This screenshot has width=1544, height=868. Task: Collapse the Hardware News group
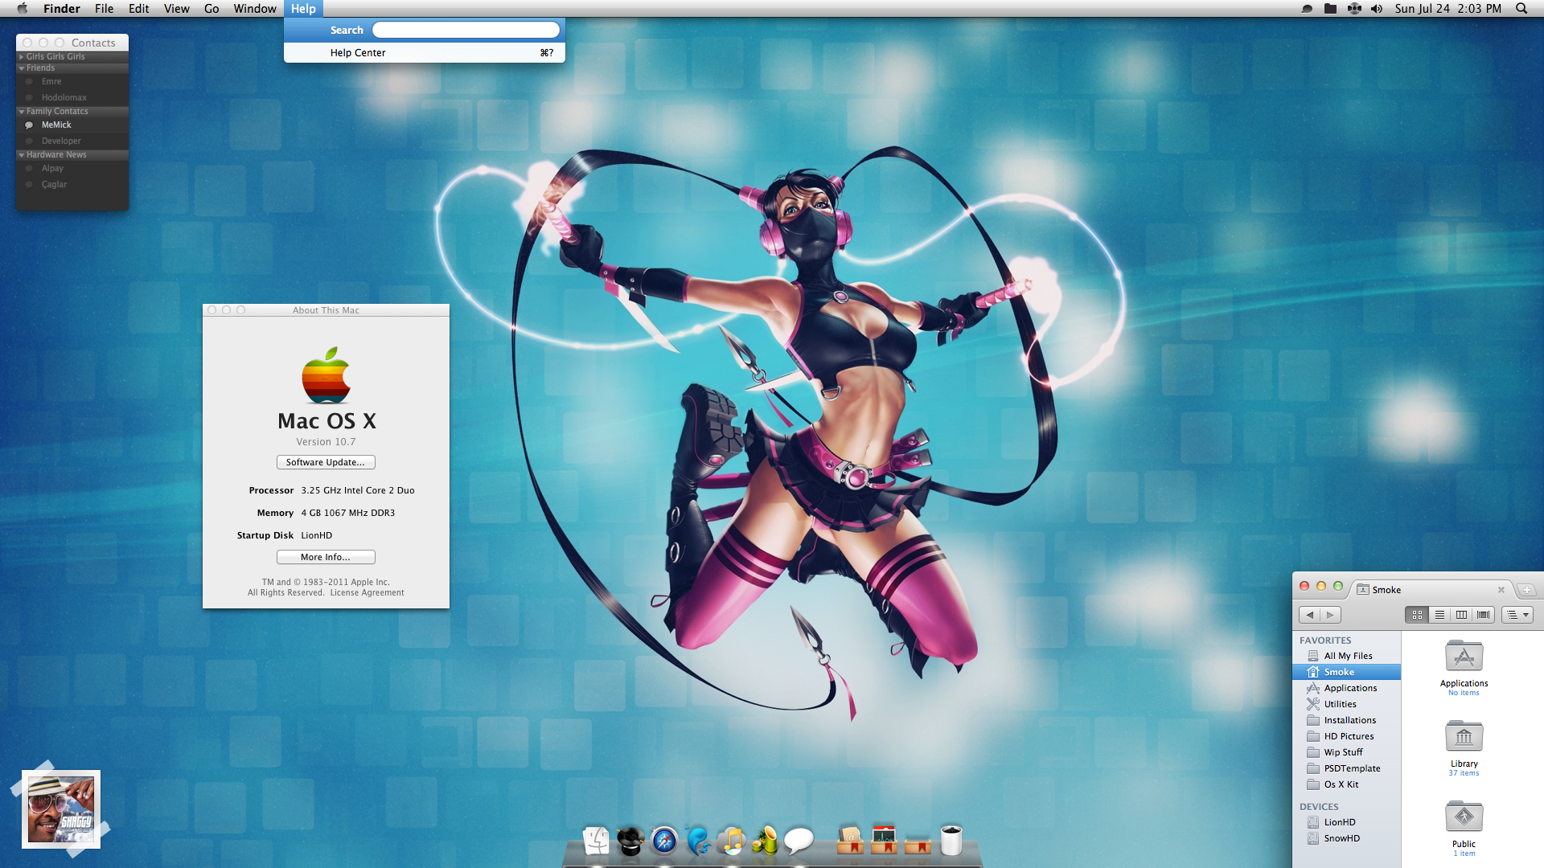pos(21,155)
